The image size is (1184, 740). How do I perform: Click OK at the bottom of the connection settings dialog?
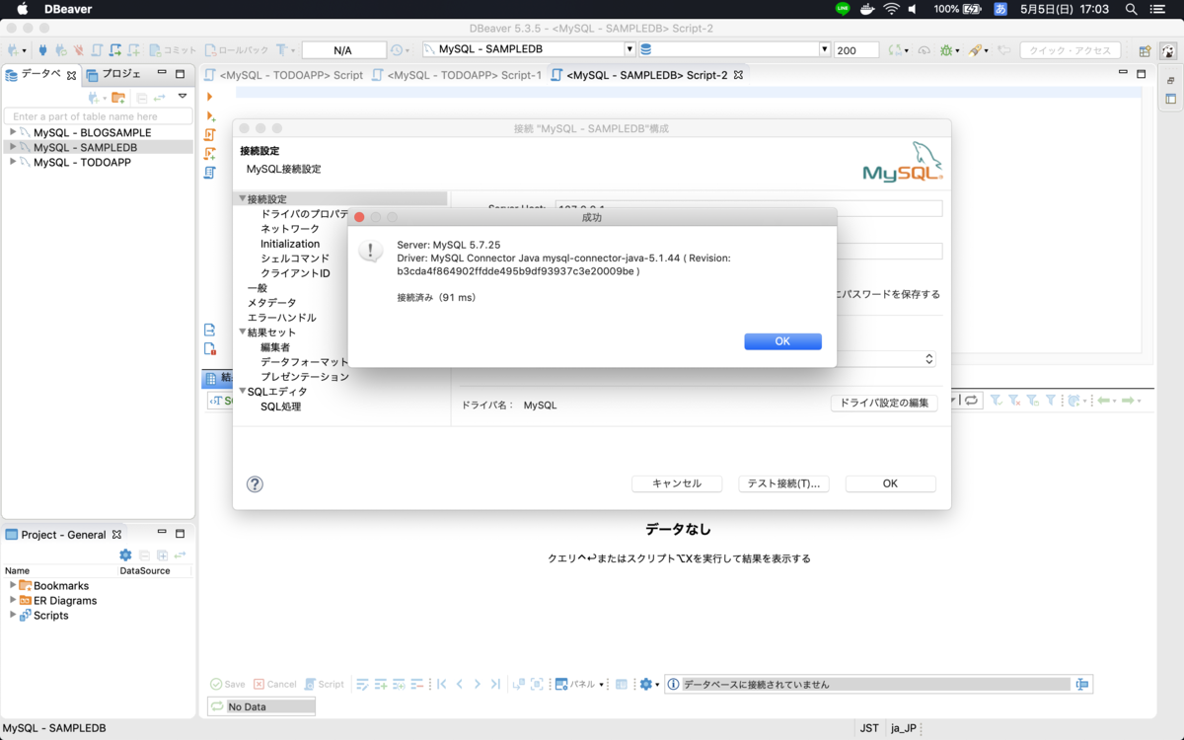tap(890, 483)
